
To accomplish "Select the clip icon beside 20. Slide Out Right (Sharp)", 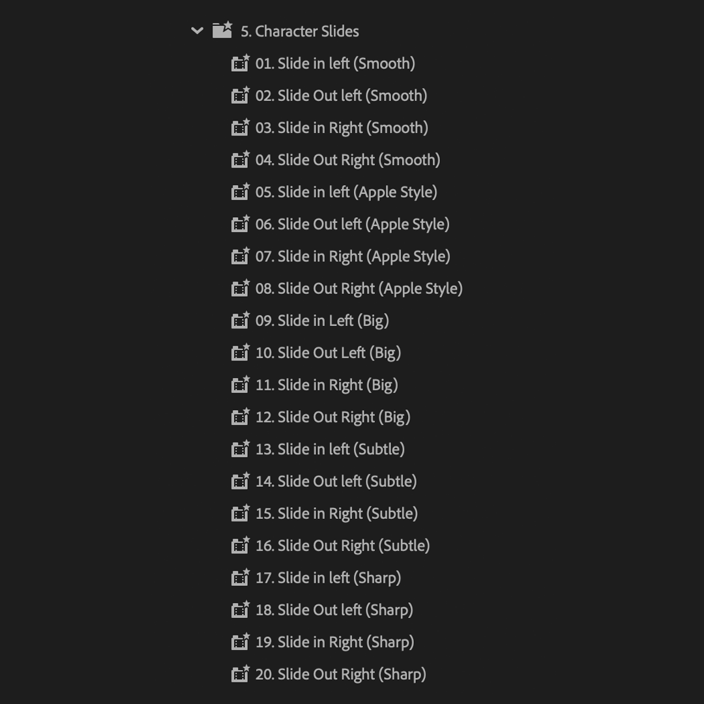I will (x=241, y=673).
